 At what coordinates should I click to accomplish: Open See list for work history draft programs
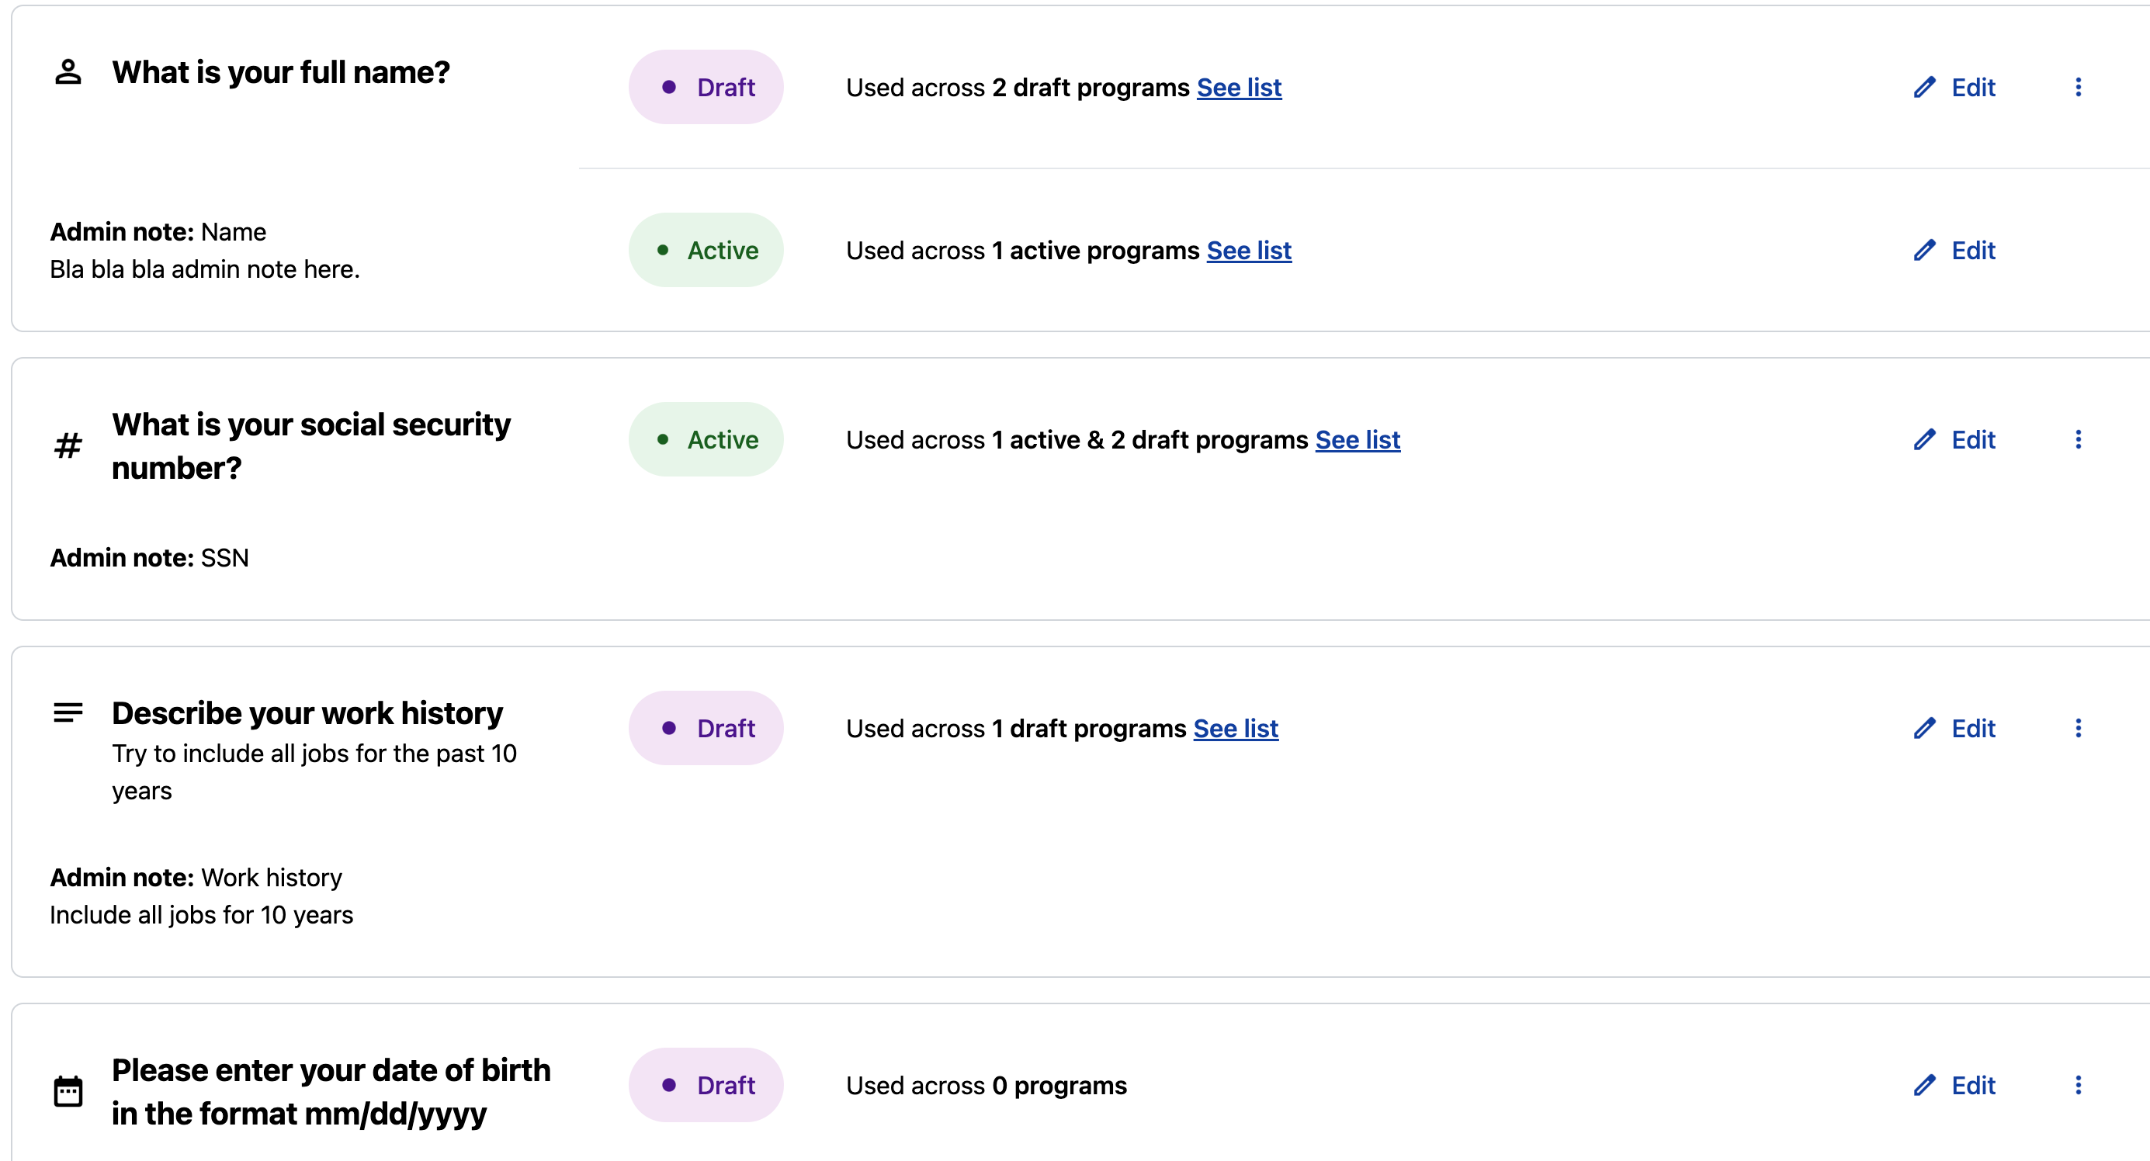point(1237,728)
